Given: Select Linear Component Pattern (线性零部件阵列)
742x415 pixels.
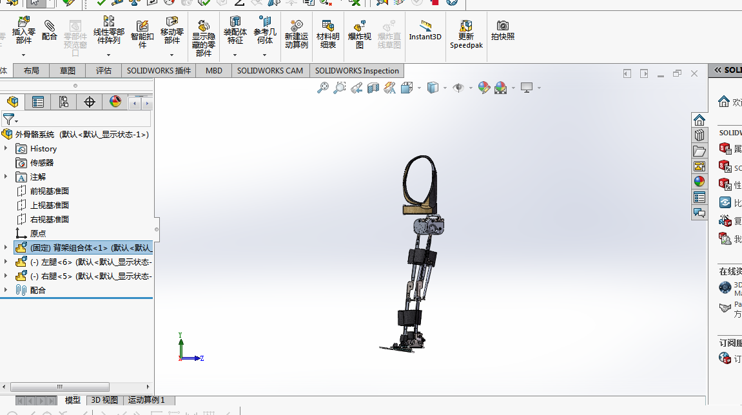Looking at the screenshot, I should 109,30.
